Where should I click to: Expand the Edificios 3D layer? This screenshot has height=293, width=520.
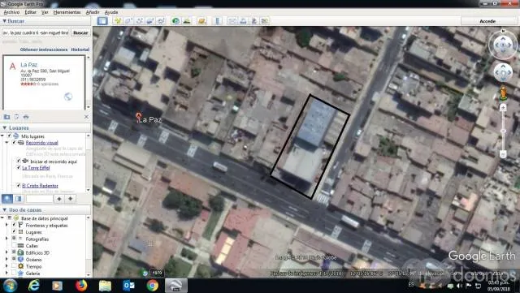pos(6,252)
